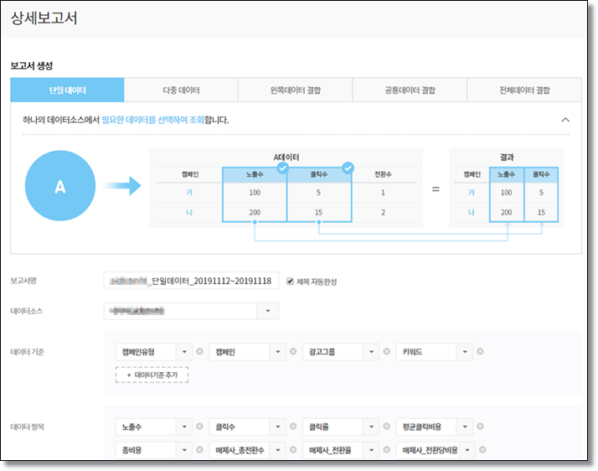This screenshot has height=471, width=598.
Task: Toggle the 제목 자동완성 checkbox
Action: tap(291, 282)
